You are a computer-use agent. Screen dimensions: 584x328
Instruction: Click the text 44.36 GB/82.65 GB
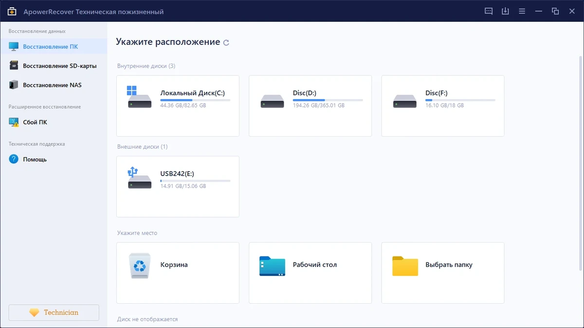click(x=183, y=105)
